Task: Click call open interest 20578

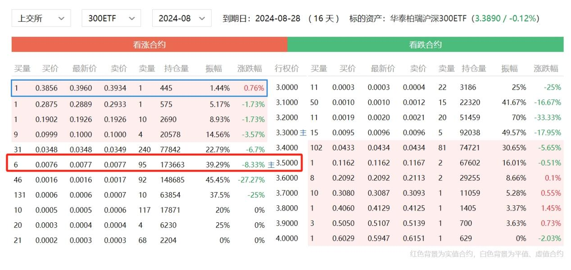Action: [170, 134]
